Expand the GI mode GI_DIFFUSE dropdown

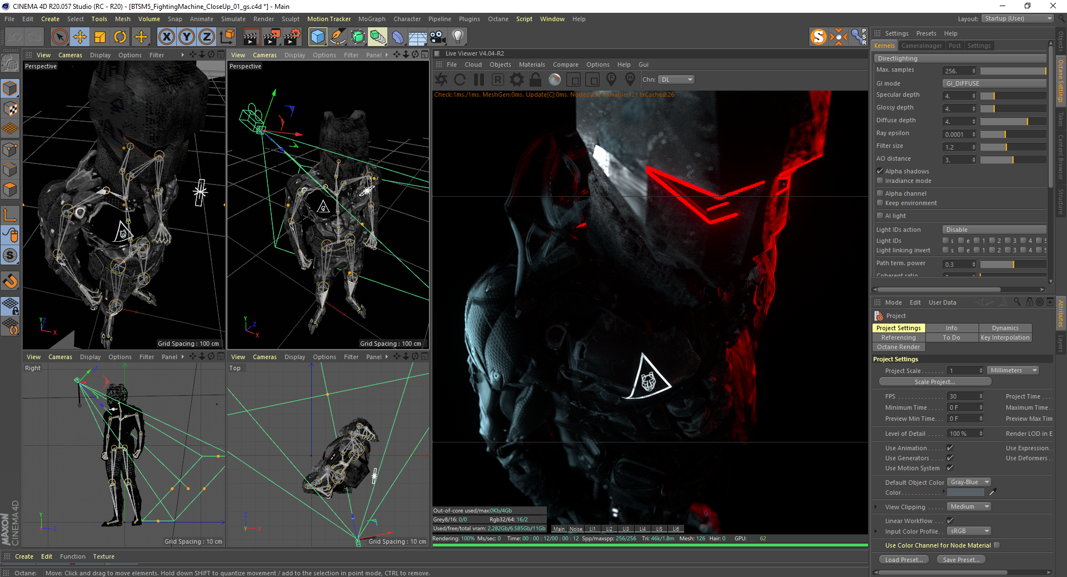click(994, 83)
